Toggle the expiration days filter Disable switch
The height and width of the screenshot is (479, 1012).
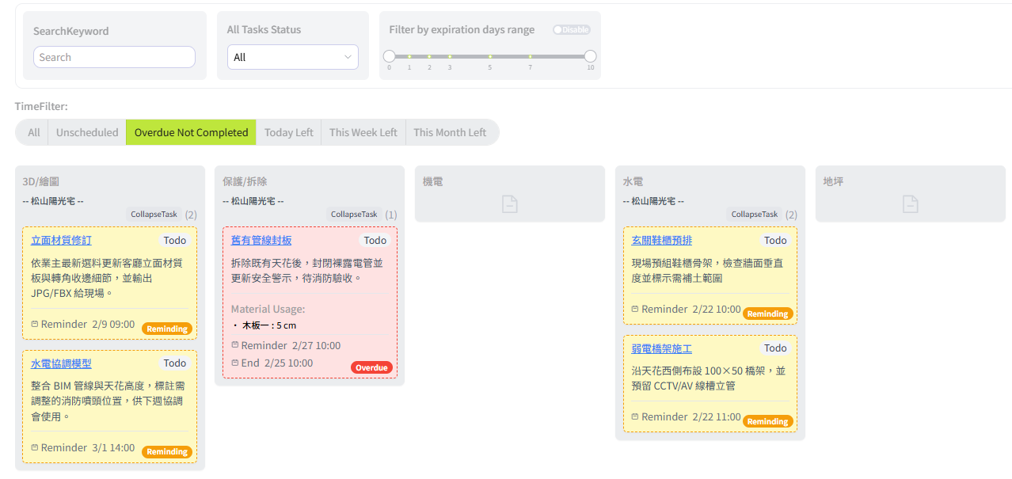pyautogui.click(x=572, y=30)
